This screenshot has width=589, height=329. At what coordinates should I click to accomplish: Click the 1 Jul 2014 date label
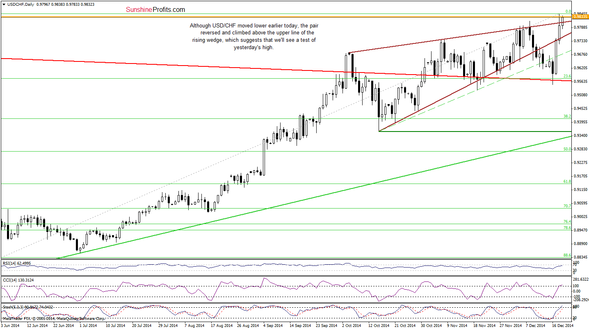[88, 326]
